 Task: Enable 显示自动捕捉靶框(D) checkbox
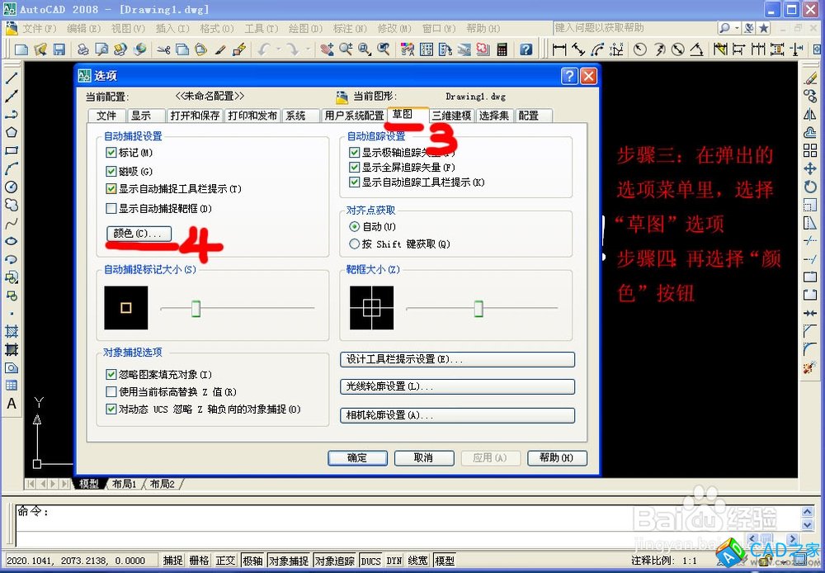(x=111, y=209)
